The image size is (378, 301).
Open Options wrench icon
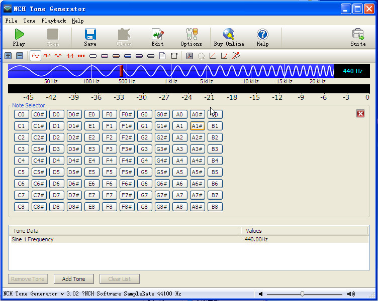point(191,37)
